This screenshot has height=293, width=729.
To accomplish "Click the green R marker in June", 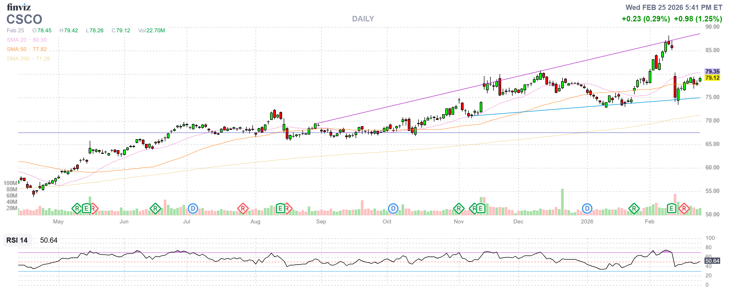I will (x=155, y=209).
